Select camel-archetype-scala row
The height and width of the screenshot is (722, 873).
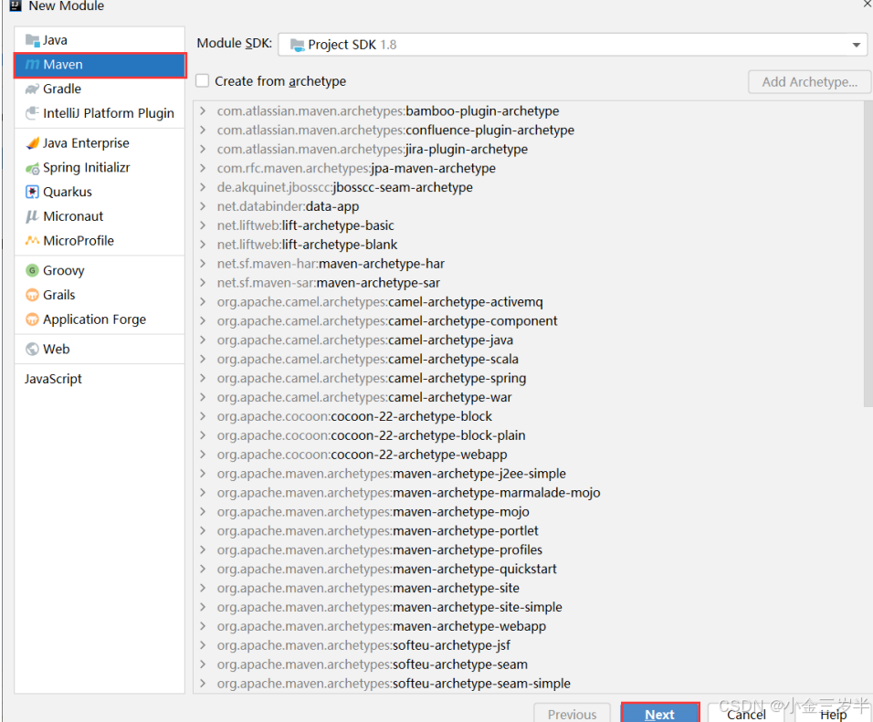[529, 359]
